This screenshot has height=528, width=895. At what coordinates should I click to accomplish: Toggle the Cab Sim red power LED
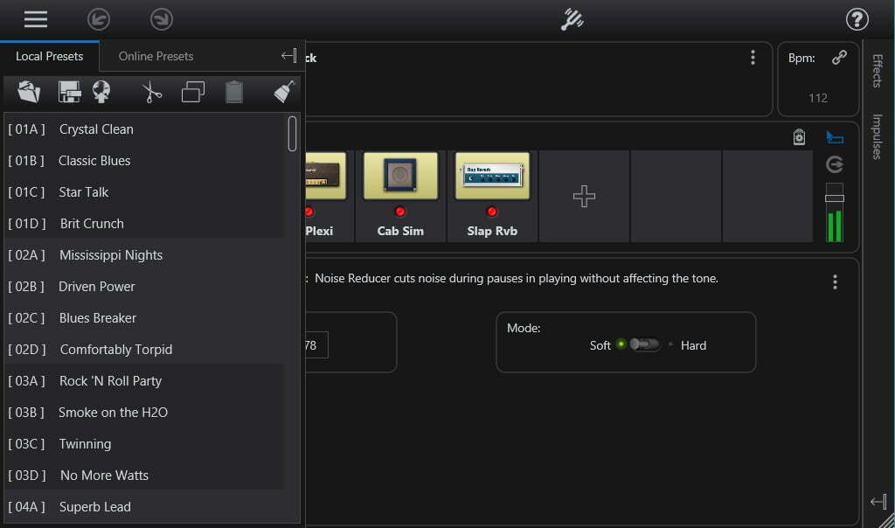(x=400, y=212)
